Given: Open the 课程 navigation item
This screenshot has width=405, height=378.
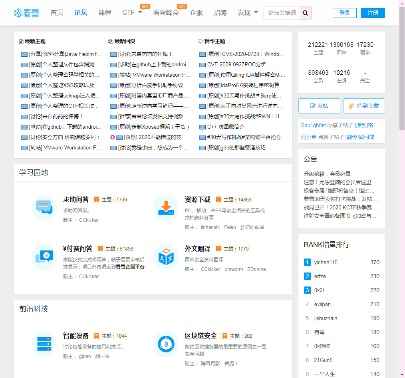Looking at the screenshot, I should (x=105, y=12).
